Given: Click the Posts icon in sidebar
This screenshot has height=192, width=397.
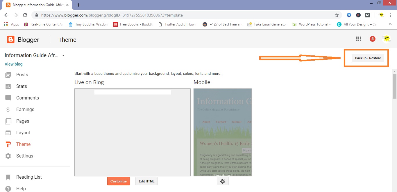Looking at the screenshot, I should click(8, 75).
